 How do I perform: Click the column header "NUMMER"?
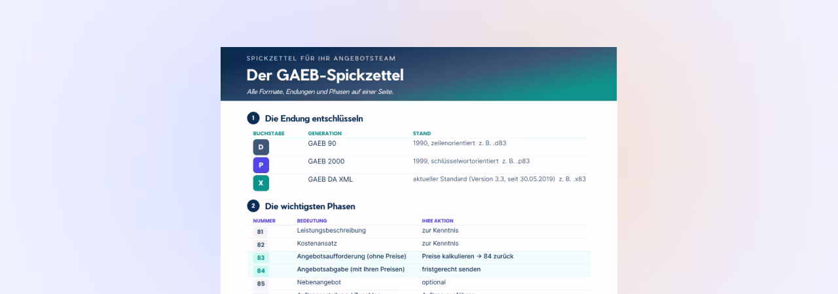coord(264,221)
